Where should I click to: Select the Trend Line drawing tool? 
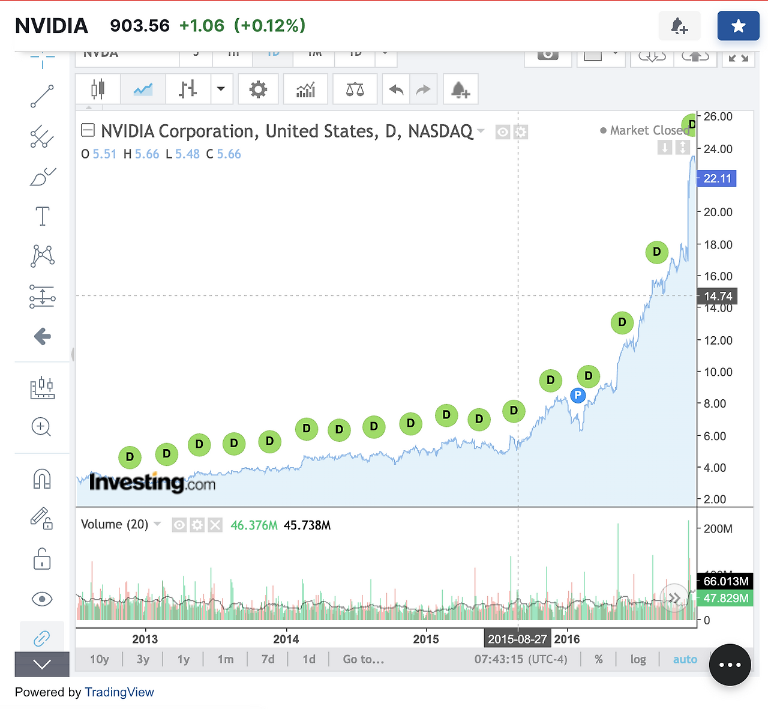pos(42,96)
